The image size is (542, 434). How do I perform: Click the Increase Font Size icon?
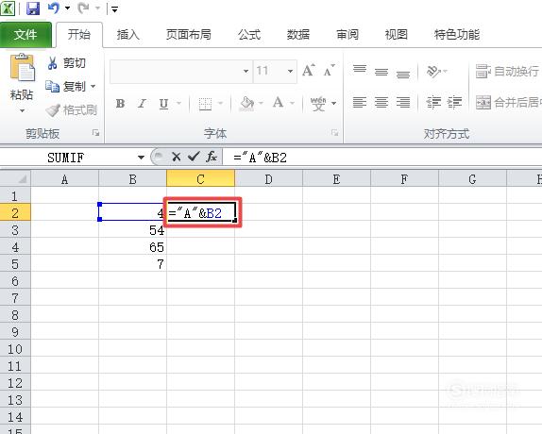pyautogui.click(x=309, y=71)
